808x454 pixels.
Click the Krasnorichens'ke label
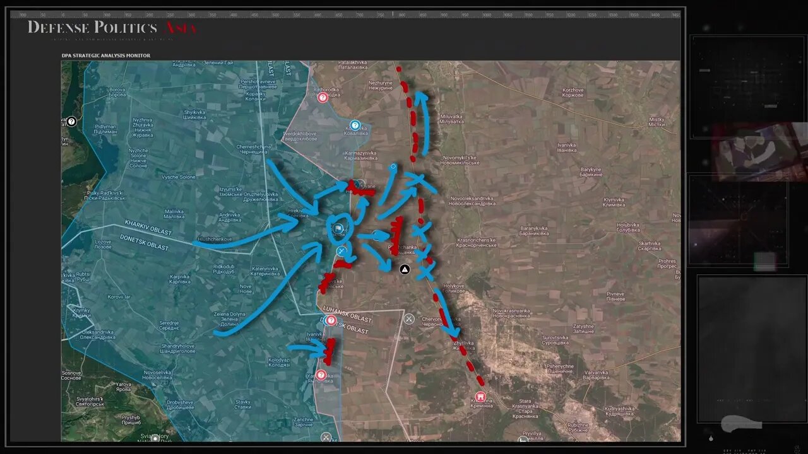tap(477, 243)
